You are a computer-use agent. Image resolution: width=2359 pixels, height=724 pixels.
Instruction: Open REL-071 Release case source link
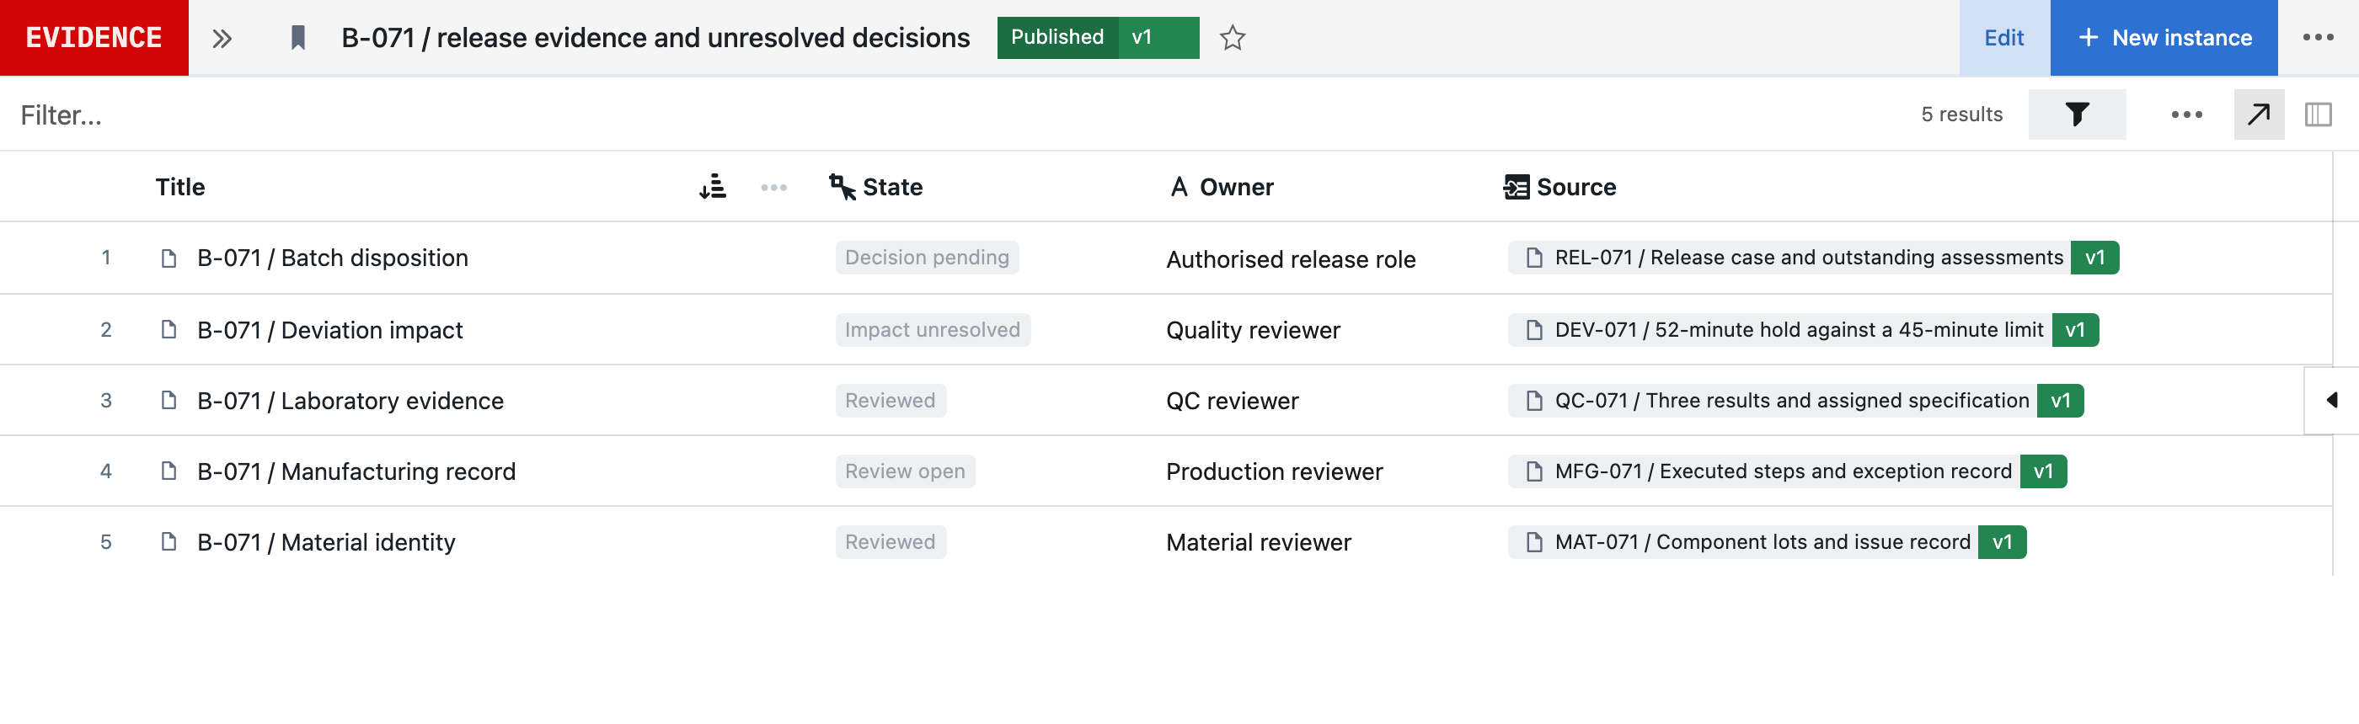[x=1808, y=258]
